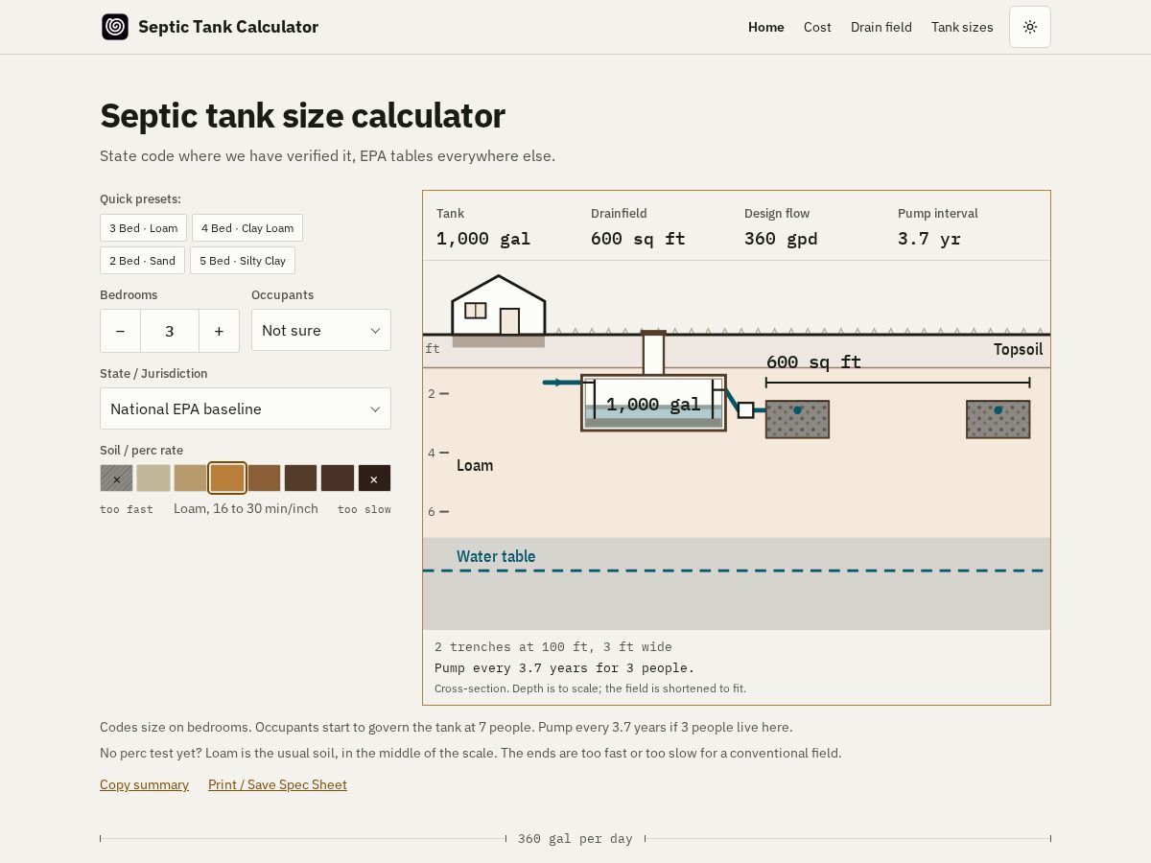Click the 600 sq ft dimension label
Screen dimensions: 1151x863
[813, 362]
